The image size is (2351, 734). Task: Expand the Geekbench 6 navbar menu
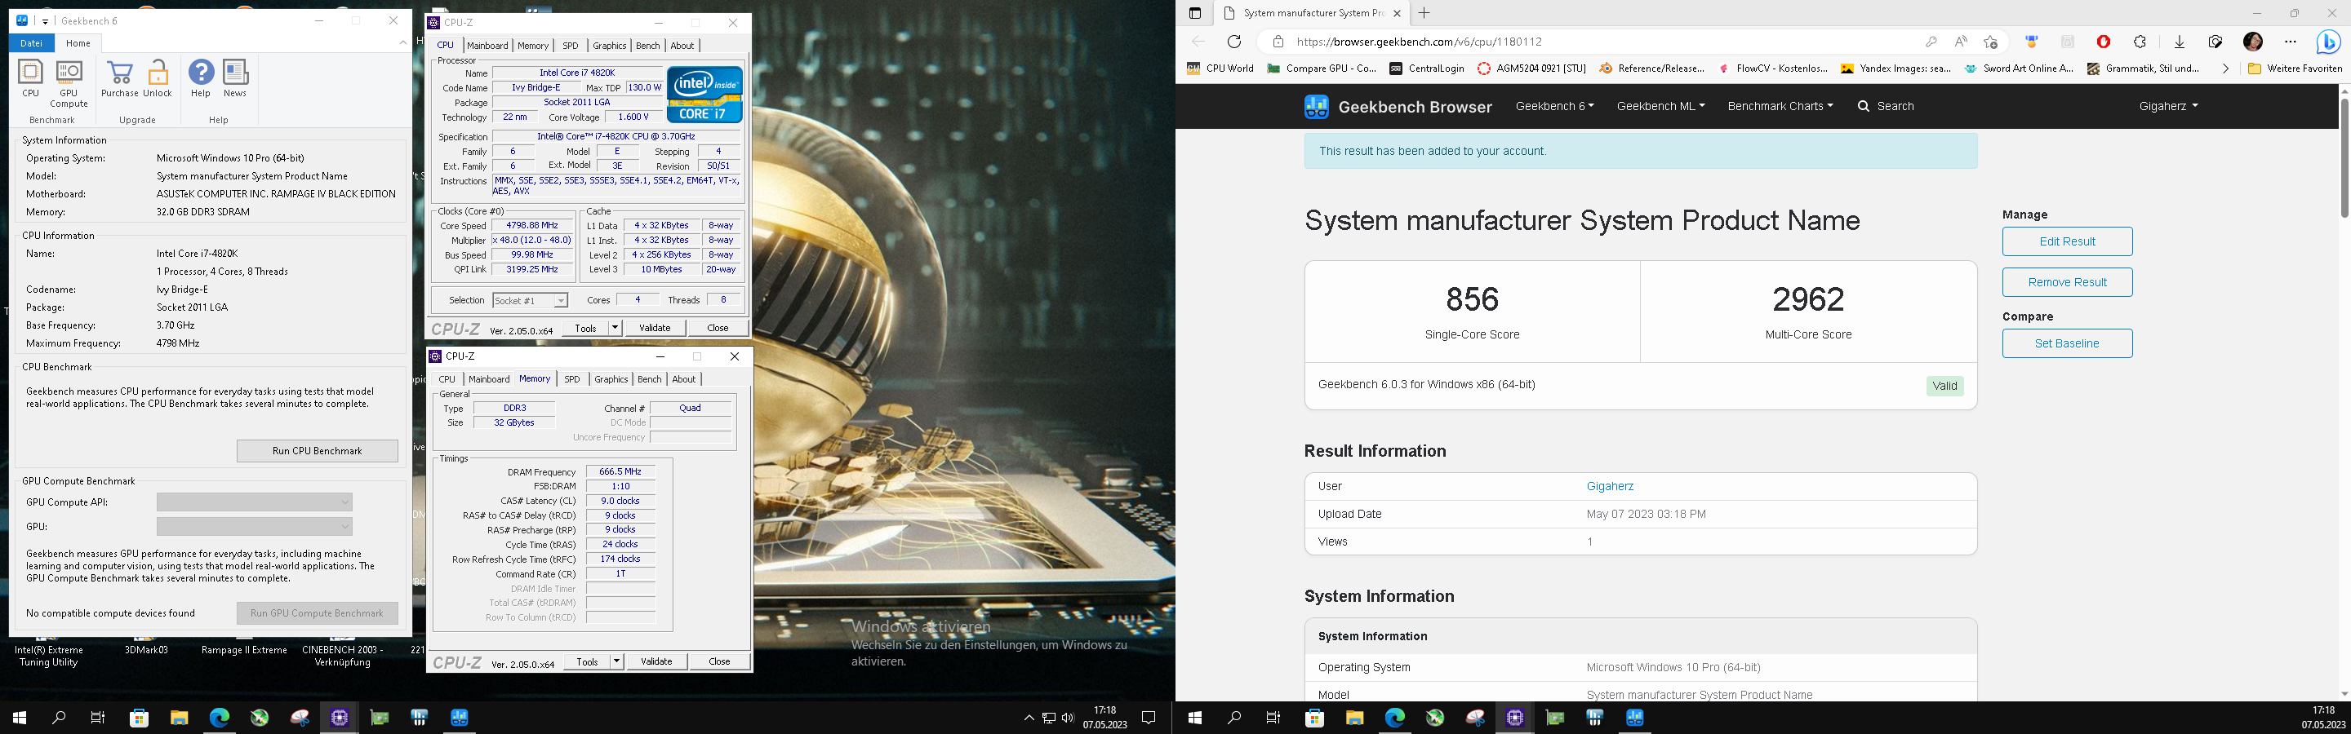click(1554, 106)
